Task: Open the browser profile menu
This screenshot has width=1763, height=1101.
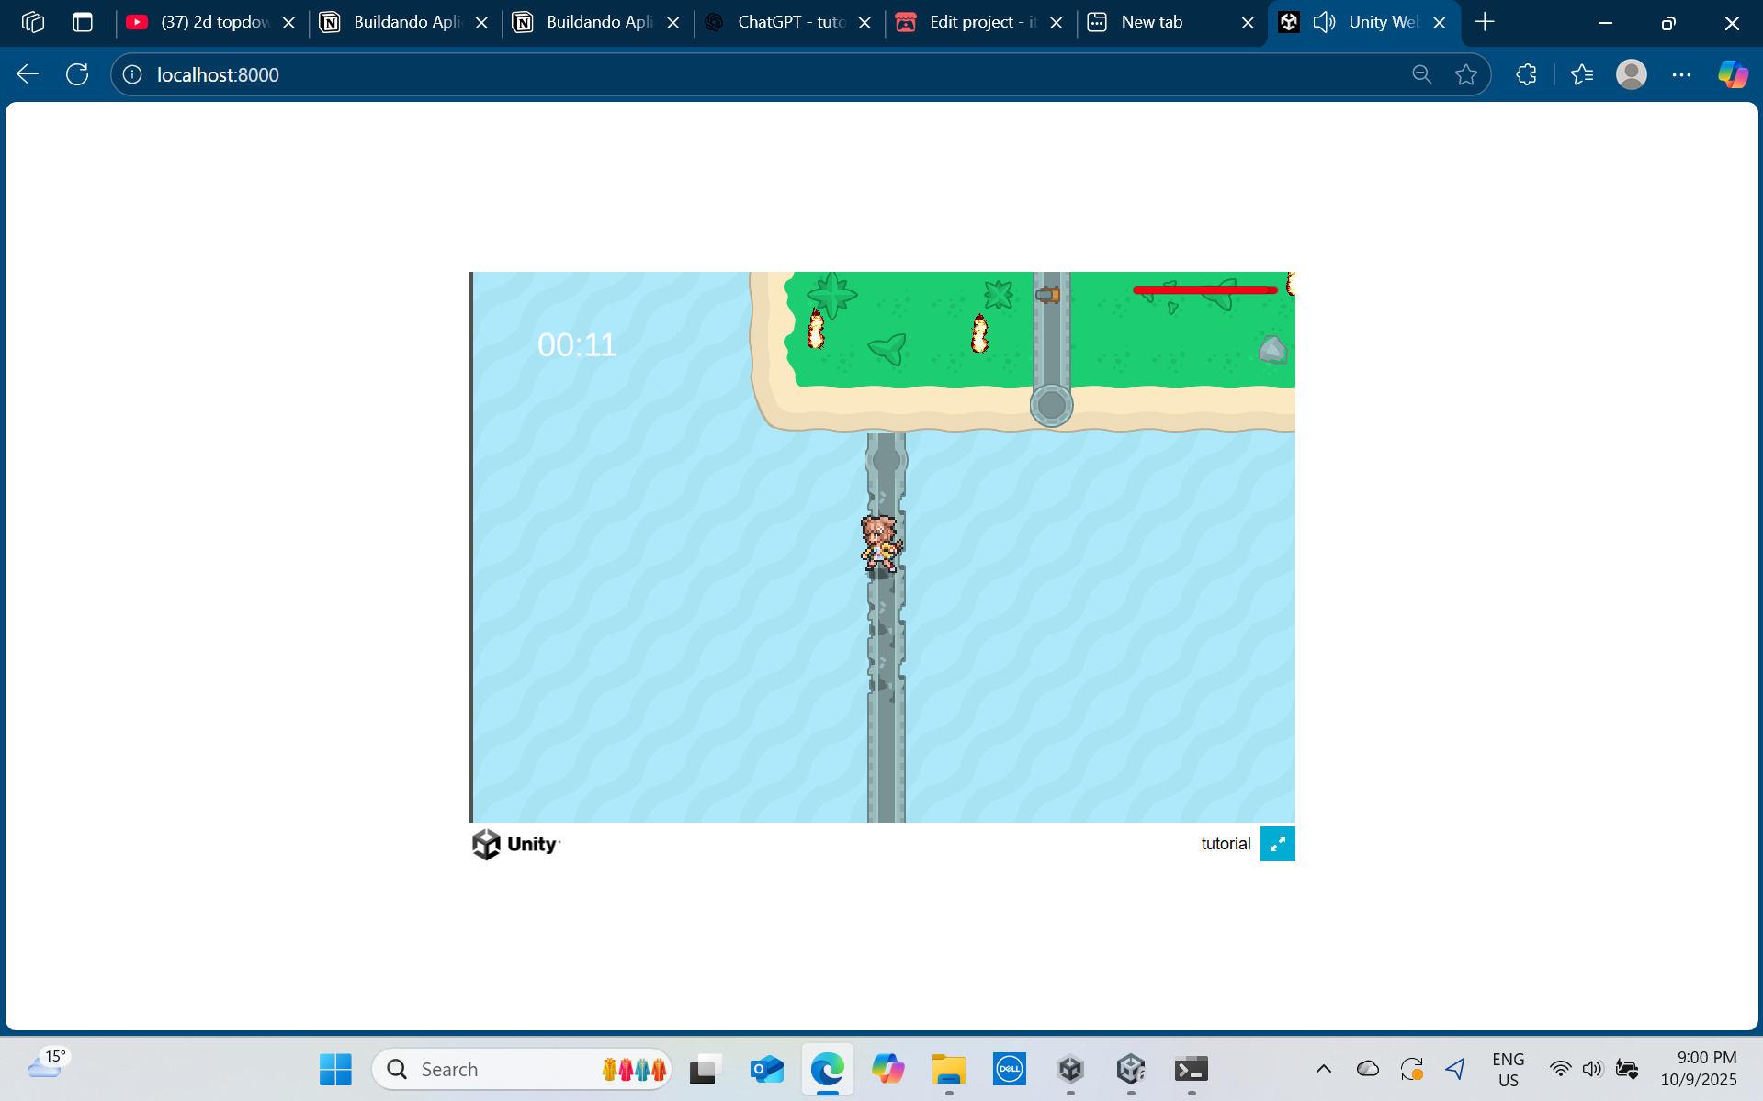Action: pos(1632,74)
